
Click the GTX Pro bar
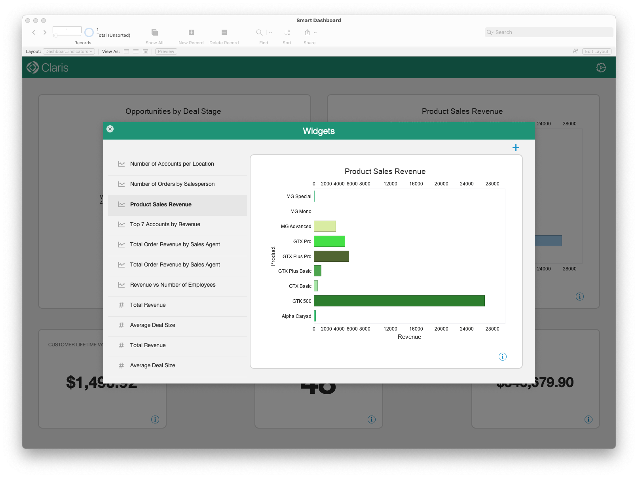[329, 241]
